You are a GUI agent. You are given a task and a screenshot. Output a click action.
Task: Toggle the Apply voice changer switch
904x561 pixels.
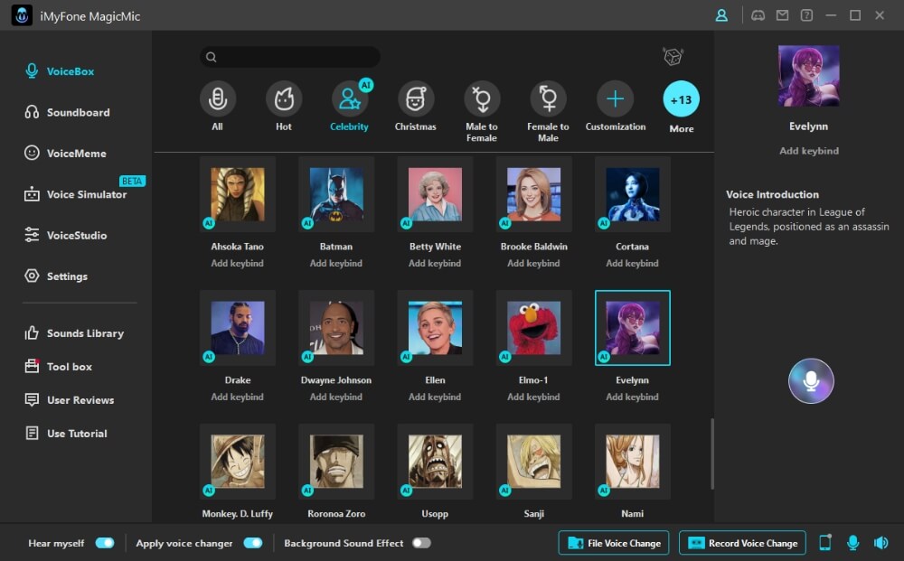(x=252, y=543)
